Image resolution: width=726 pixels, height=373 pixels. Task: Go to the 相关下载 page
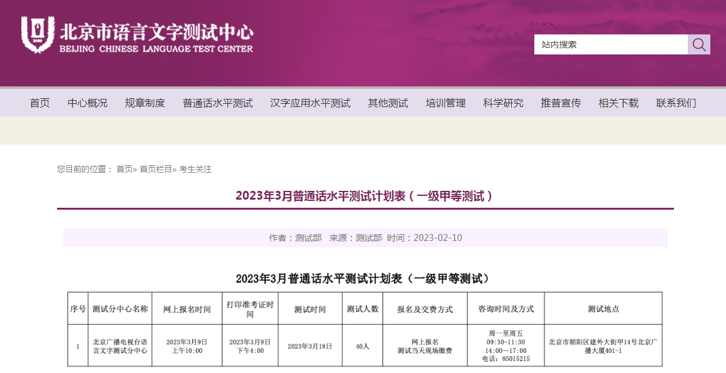(x=618, y=103)
